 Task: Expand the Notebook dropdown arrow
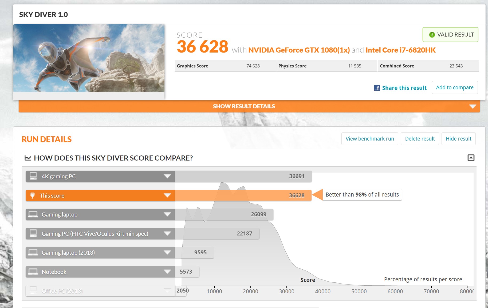tap(167, 272)
